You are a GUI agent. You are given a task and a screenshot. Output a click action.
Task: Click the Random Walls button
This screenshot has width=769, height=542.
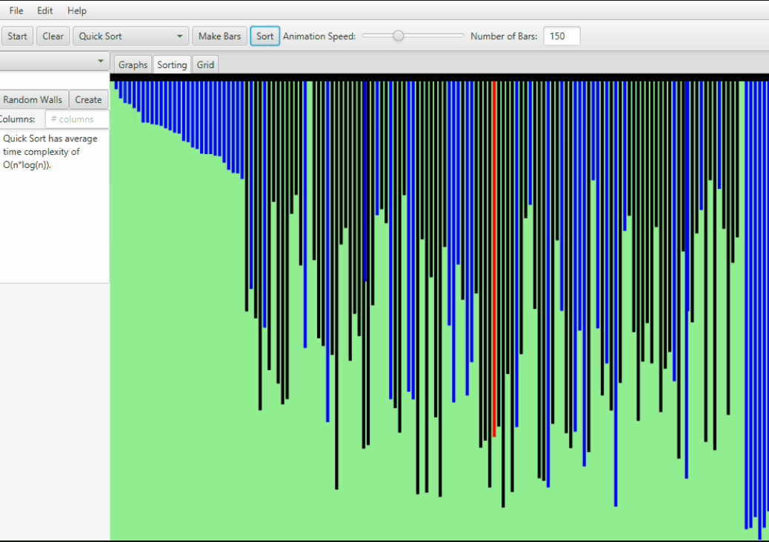pos(33,99)
